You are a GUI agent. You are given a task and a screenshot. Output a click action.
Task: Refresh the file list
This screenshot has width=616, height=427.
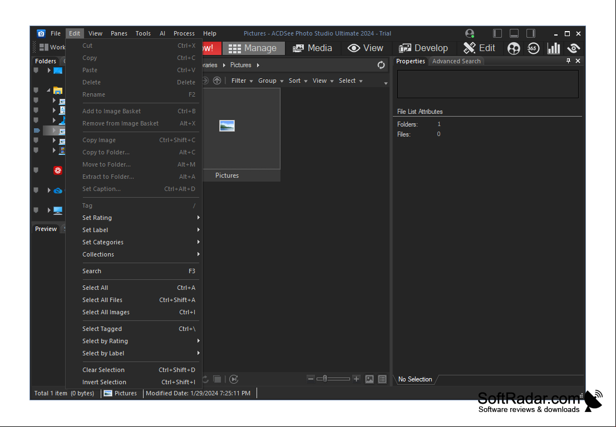[381, 65]
